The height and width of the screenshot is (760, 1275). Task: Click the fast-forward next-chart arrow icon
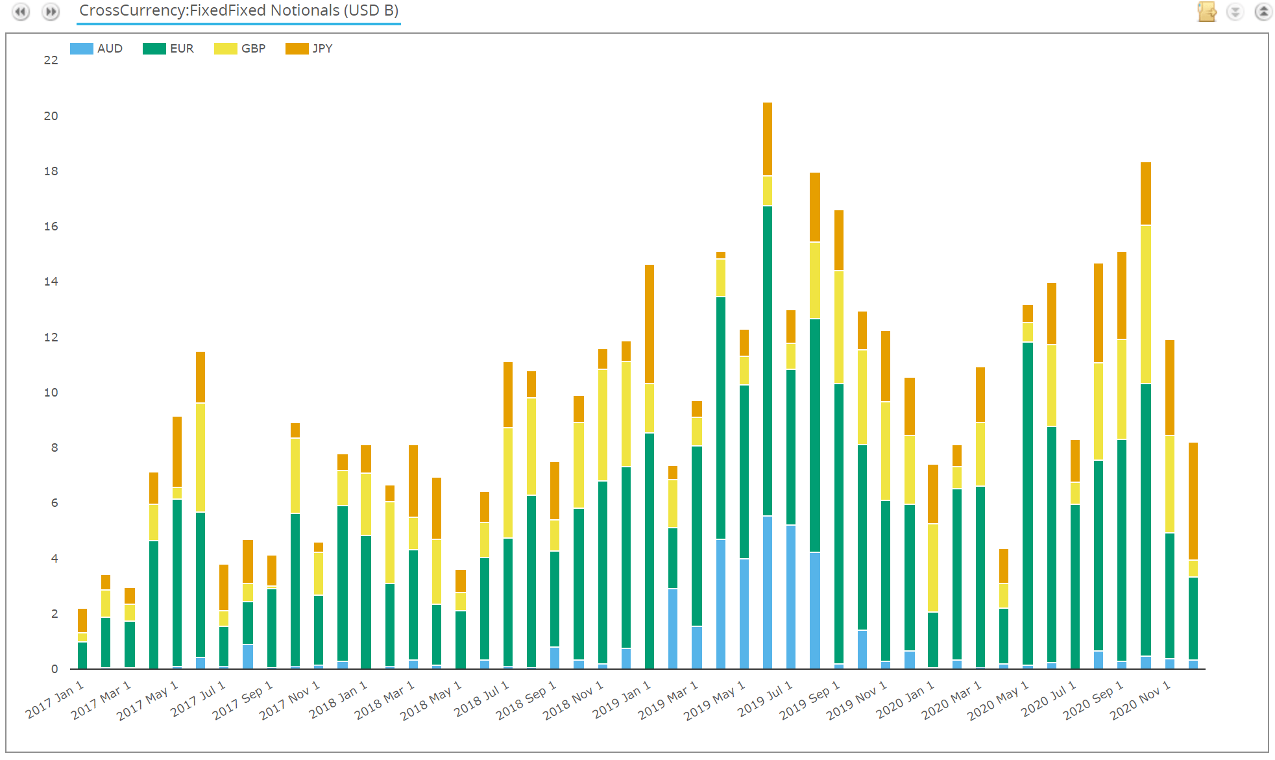pyautogui.click(x=51, y=12)
